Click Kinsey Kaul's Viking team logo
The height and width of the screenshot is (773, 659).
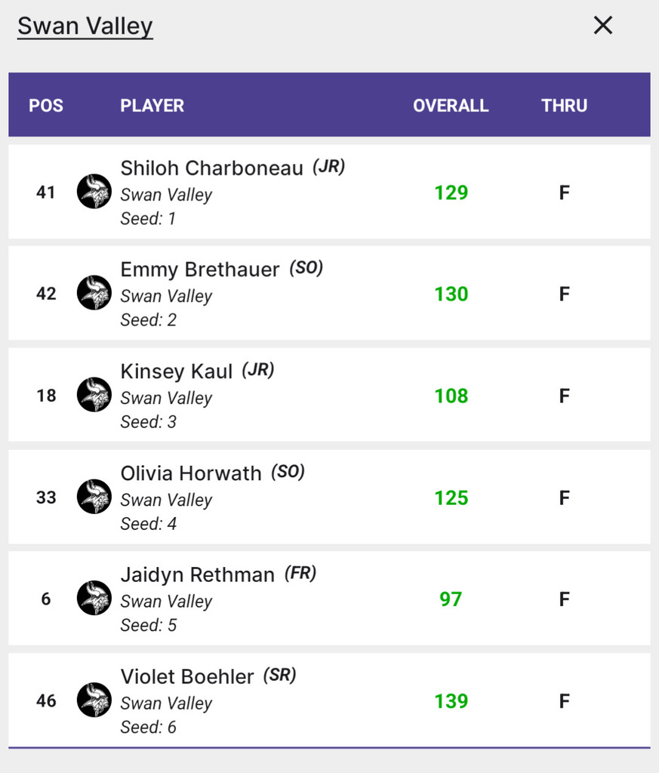point(94,395)
